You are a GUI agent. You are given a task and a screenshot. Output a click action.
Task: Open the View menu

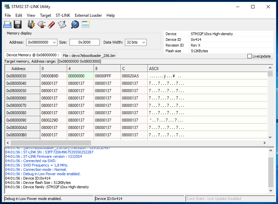pyautogui.click(x=31, y=15)
